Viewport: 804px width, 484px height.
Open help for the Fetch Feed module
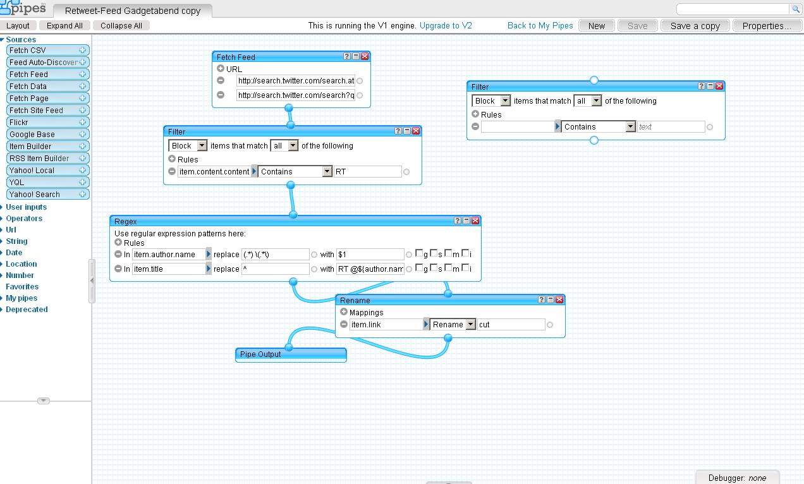pyautogui.click(x=347, y=56)
